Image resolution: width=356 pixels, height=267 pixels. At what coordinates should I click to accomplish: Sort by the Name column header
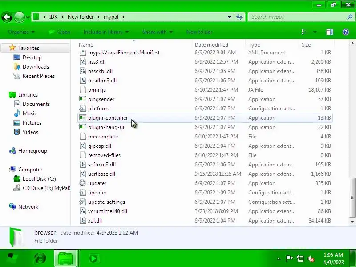click(x=86, y=45)
